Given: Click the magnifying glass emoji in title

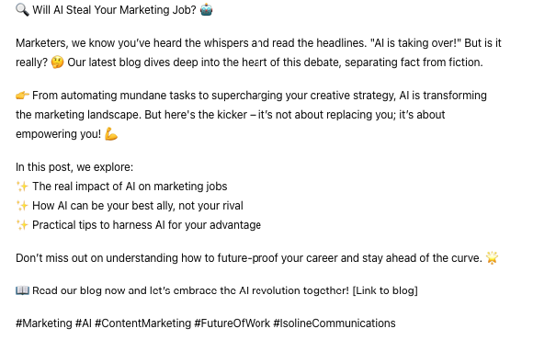Looking at the screenshot, I should pos(22,10).
